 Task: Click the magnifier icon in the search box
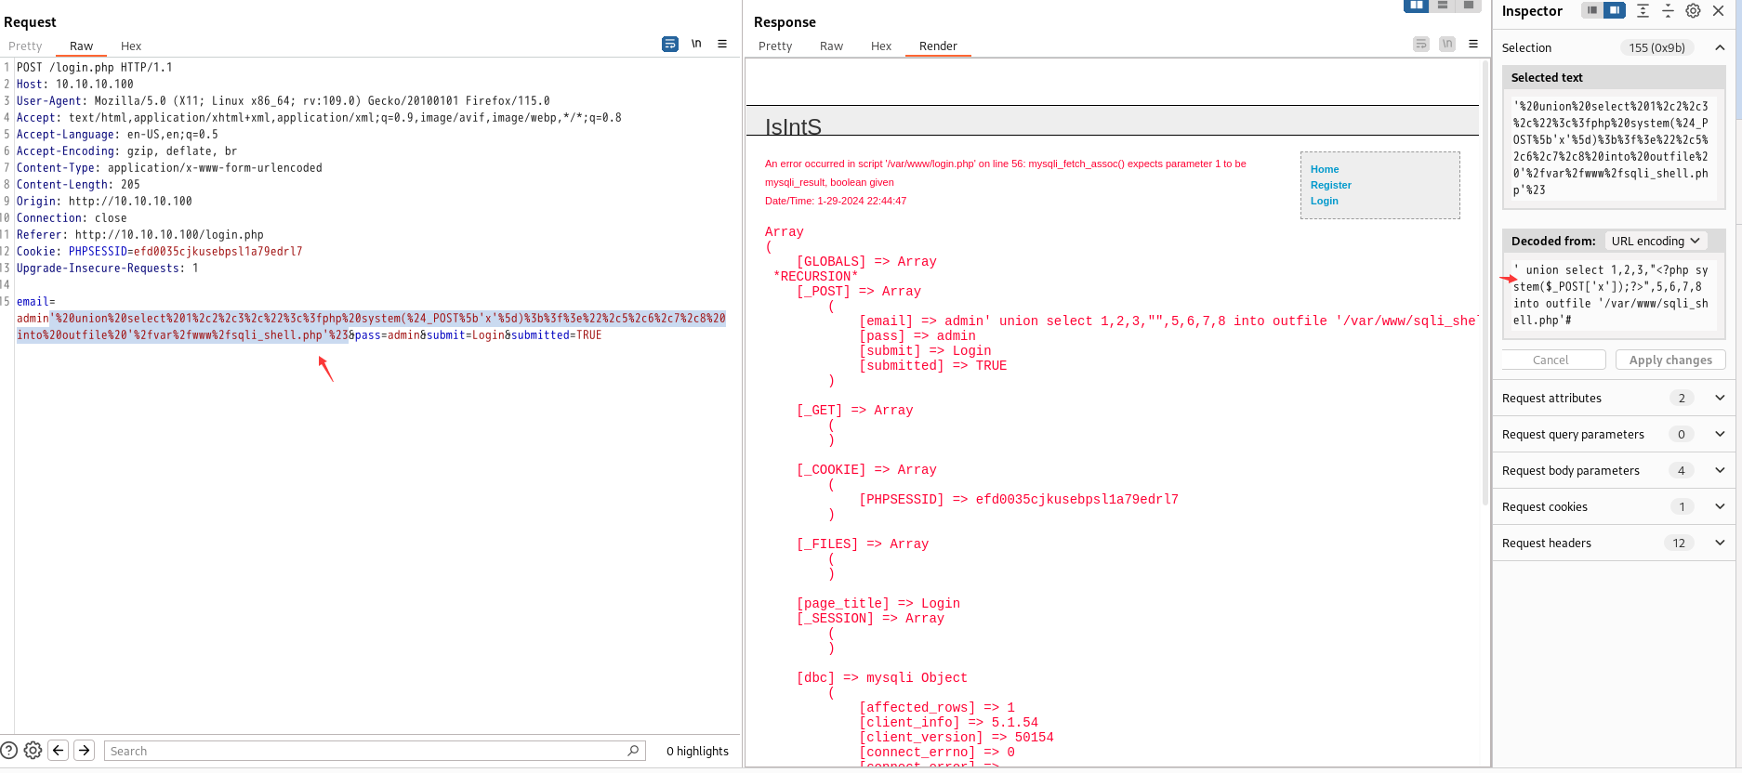pyautogui.click(x=633, y=751)
